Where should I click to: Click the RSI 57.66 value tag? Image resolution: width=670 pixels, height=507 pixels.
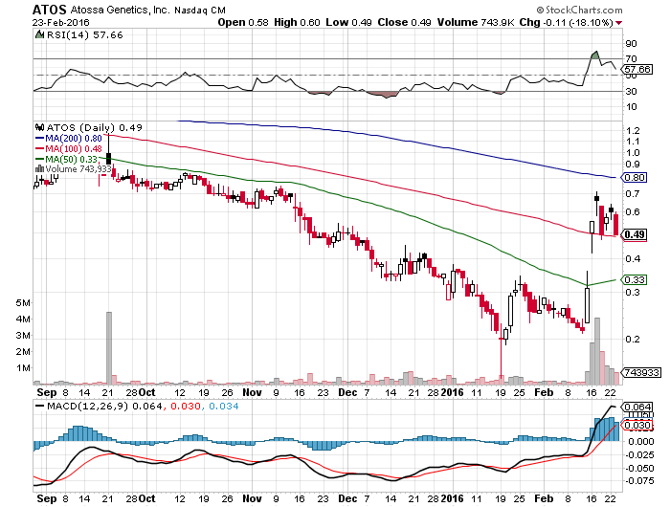coord(637,69)
